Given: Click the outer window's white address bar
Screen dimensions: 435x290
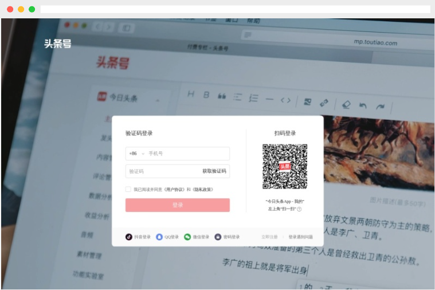Looking at the screenshot, I should click(x=235, y=9).
